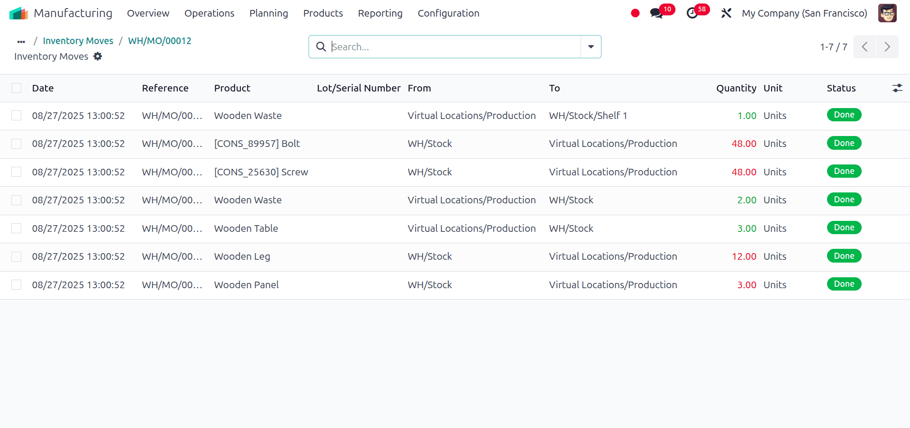Screen dimensions: 910x428
Task: Click the user avatar picture
Action: pyautogui.click(x=887, y=13)
